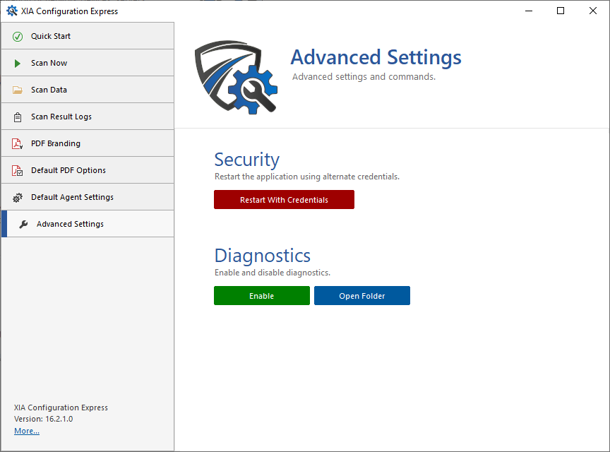
Task: Click the Scan Result Logs clipboard icon
Action: click(18, 117)
